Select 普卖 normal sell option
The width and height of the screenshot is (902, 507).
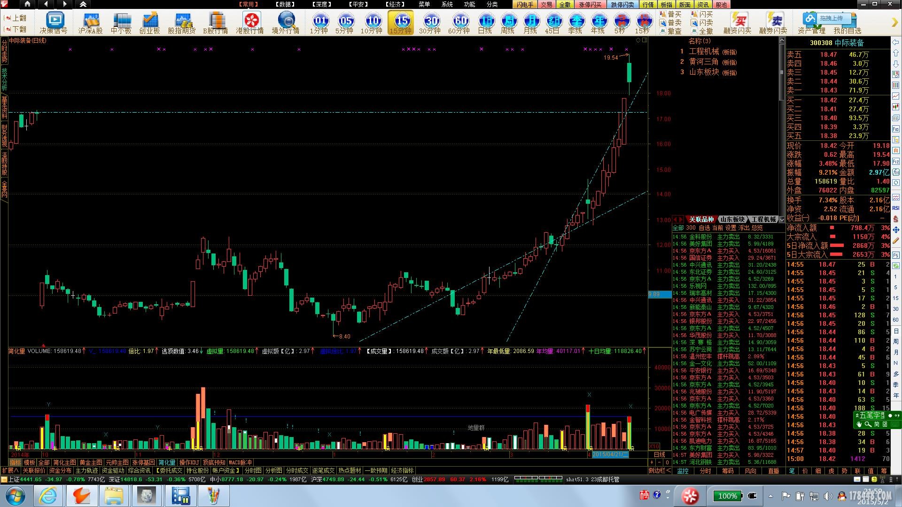tap(671, 23)
